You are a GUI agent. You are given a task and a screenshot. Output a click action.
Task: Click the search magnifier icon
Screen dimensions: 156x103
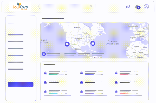[91, 6]
